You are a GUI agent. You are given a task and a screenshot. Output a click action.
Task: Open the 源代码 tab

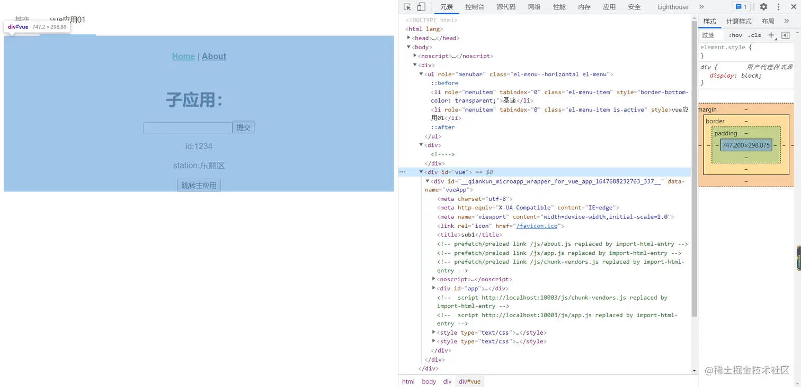[x=506, y=7]
